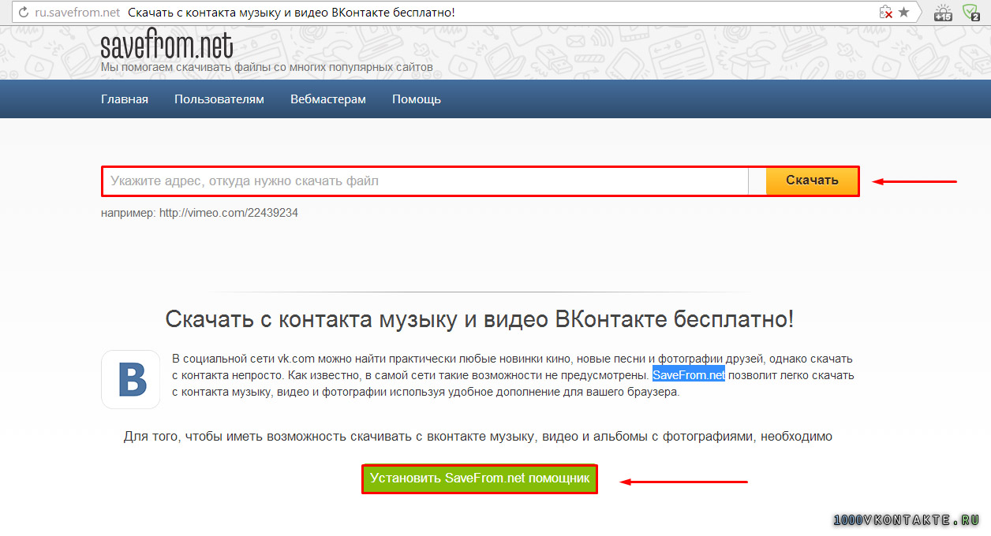Click the highlighted SaveFrom.net text link

689,375
